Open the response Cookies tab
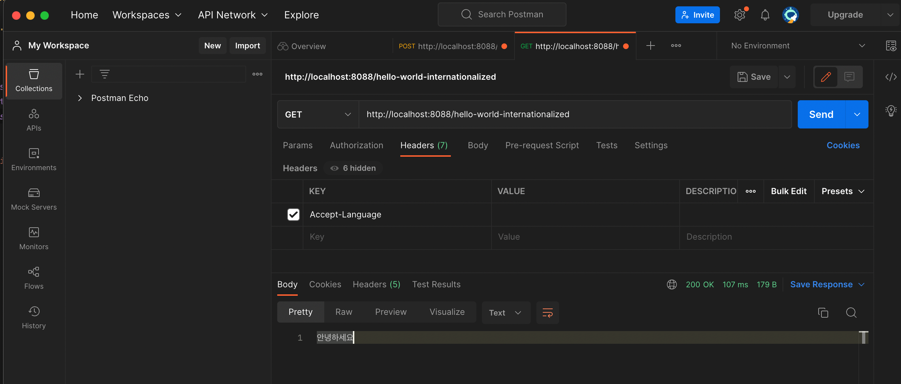 (x=325, y=284)
